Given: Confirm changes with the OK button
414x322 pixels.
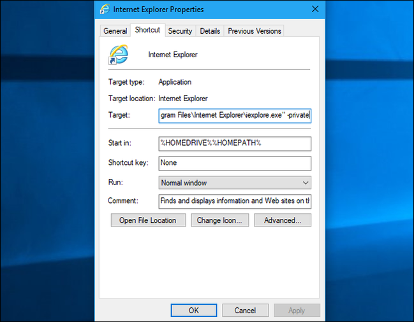Looking at the screenshot, I should [x=193, y=311].
